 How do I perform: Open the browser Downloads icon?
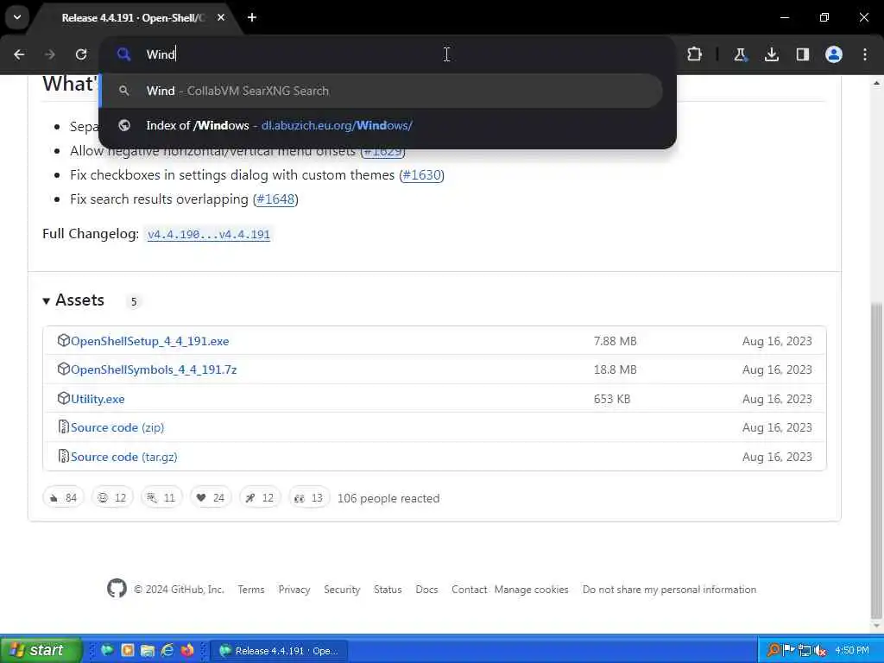click(771, 54)
